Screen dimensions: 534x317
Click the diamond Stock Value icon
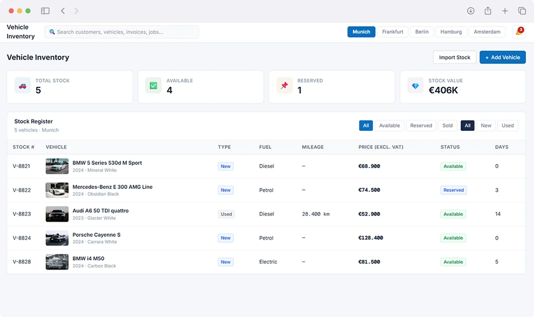tap(416, 86)
